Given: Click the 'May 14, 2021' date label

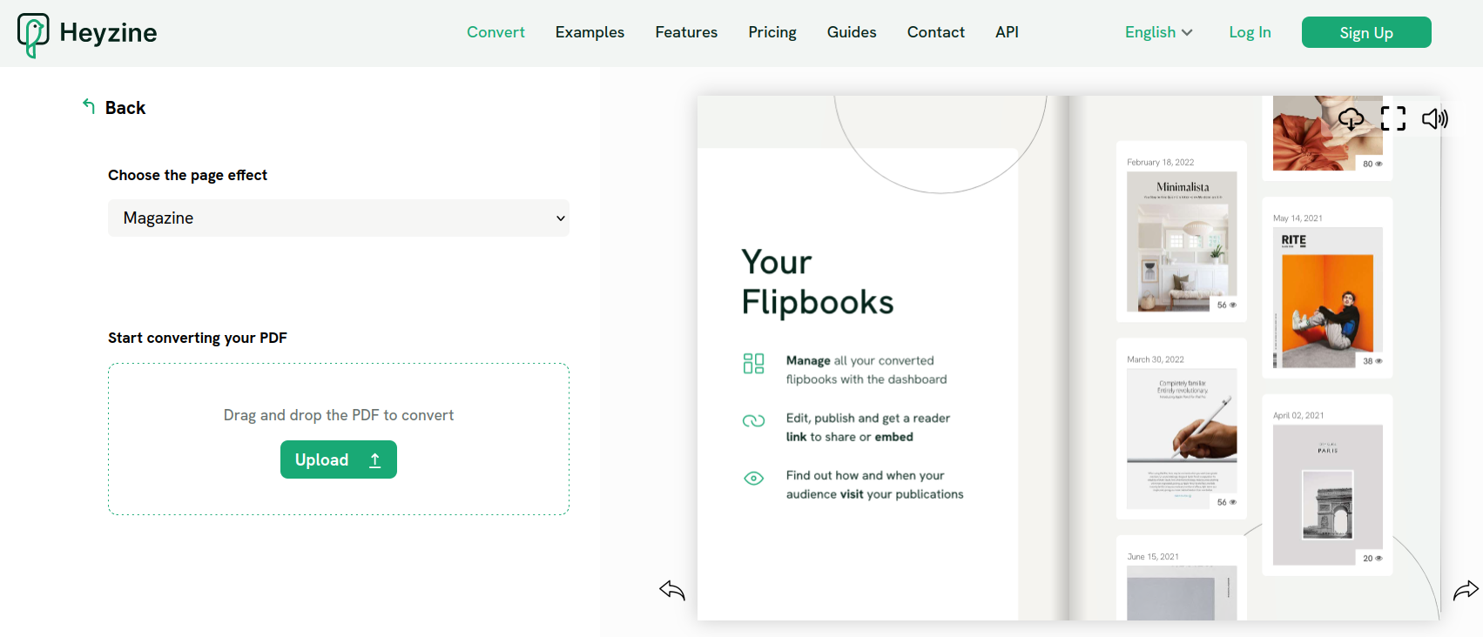Looking at the screenshot, I should (1298, 218).
